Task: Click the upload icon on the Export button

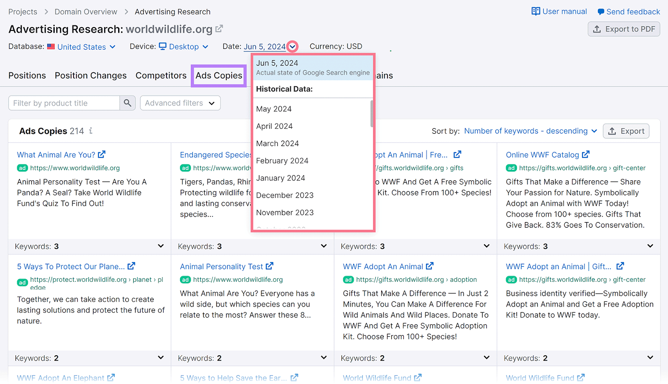Action: (612, 131)
